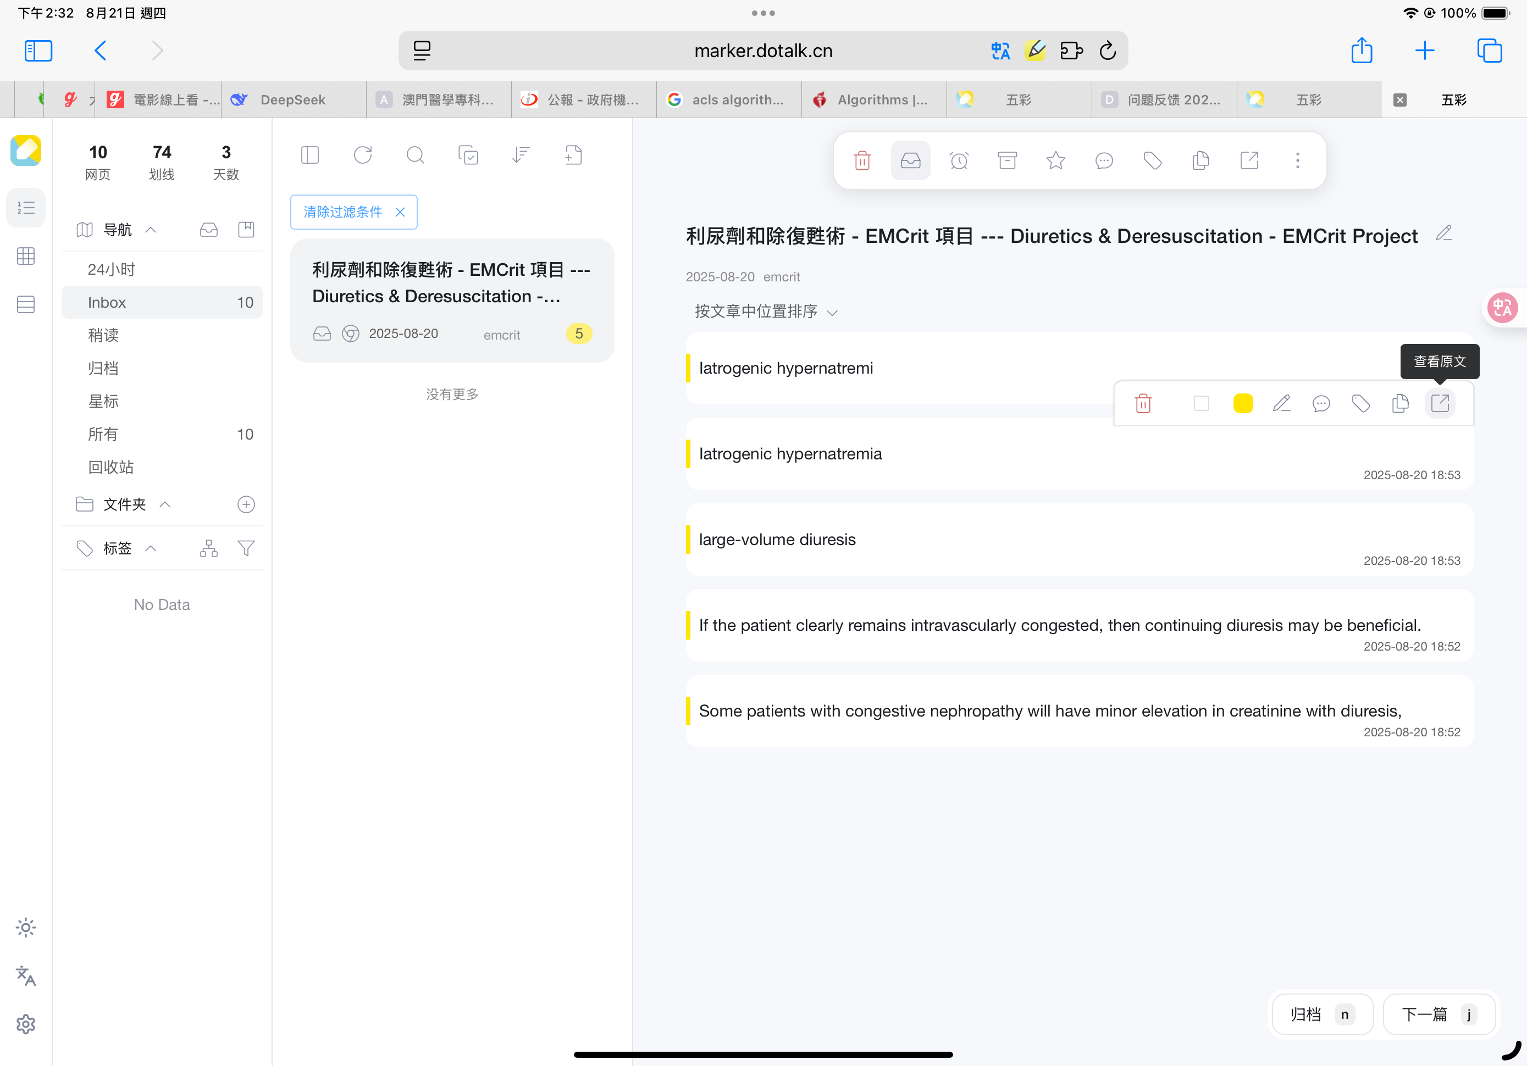The height and width of the screenshot is (1066, 1527).
Task: Pick the yellow highlight color swatch
Action: tap(1242, 404)
